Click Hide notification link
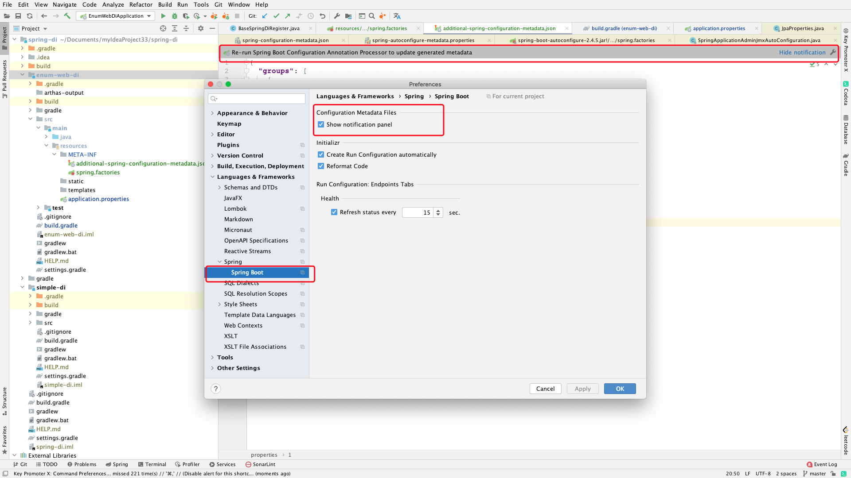Image resolution: width=851 pixels, height=478 pixels. pos(802,52)
